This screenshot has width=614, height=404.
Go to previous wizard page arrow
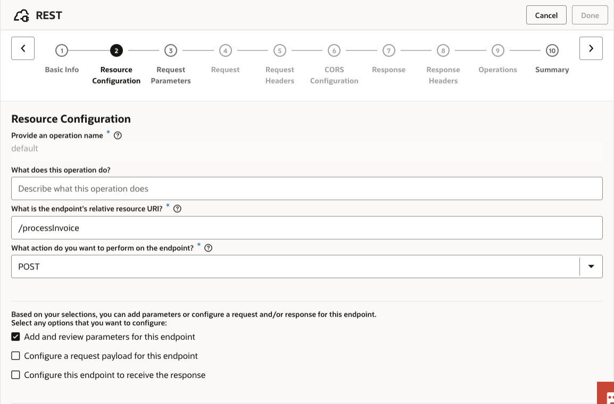click(x=23, y=48)
